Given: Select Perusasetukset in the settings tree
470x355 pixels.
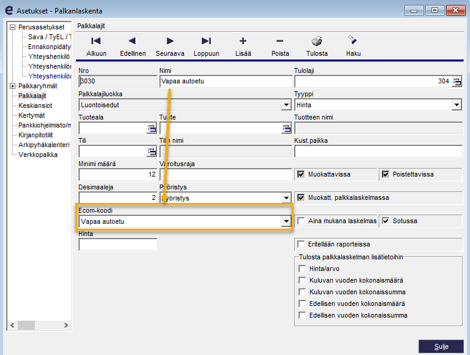Looking at the screenshot, I should 42,28.
